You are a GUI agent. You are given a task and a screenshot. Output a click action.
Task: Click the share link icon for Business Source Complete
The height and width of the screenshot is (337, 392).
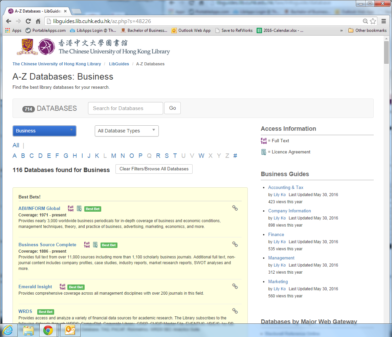point(235,244)
